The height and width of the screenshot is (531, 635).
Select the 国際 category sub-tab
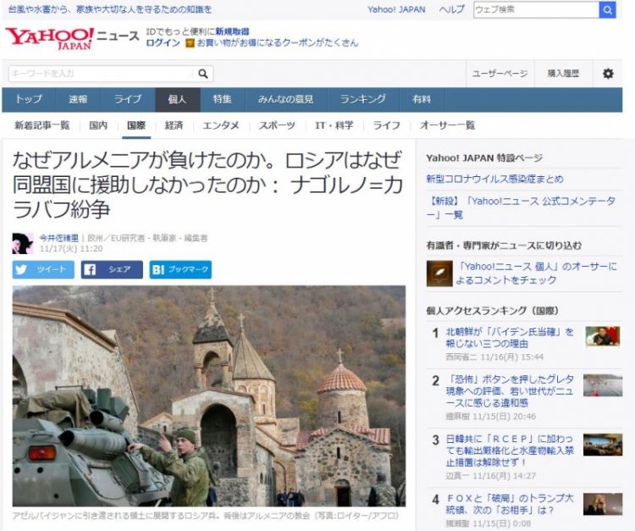135,125
